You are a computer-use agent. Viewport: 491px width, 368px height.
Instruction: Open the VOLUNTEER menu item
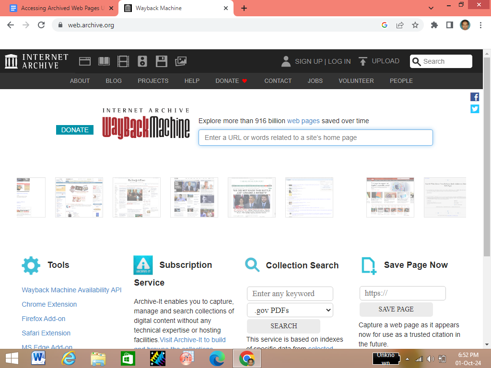(356, 80)
